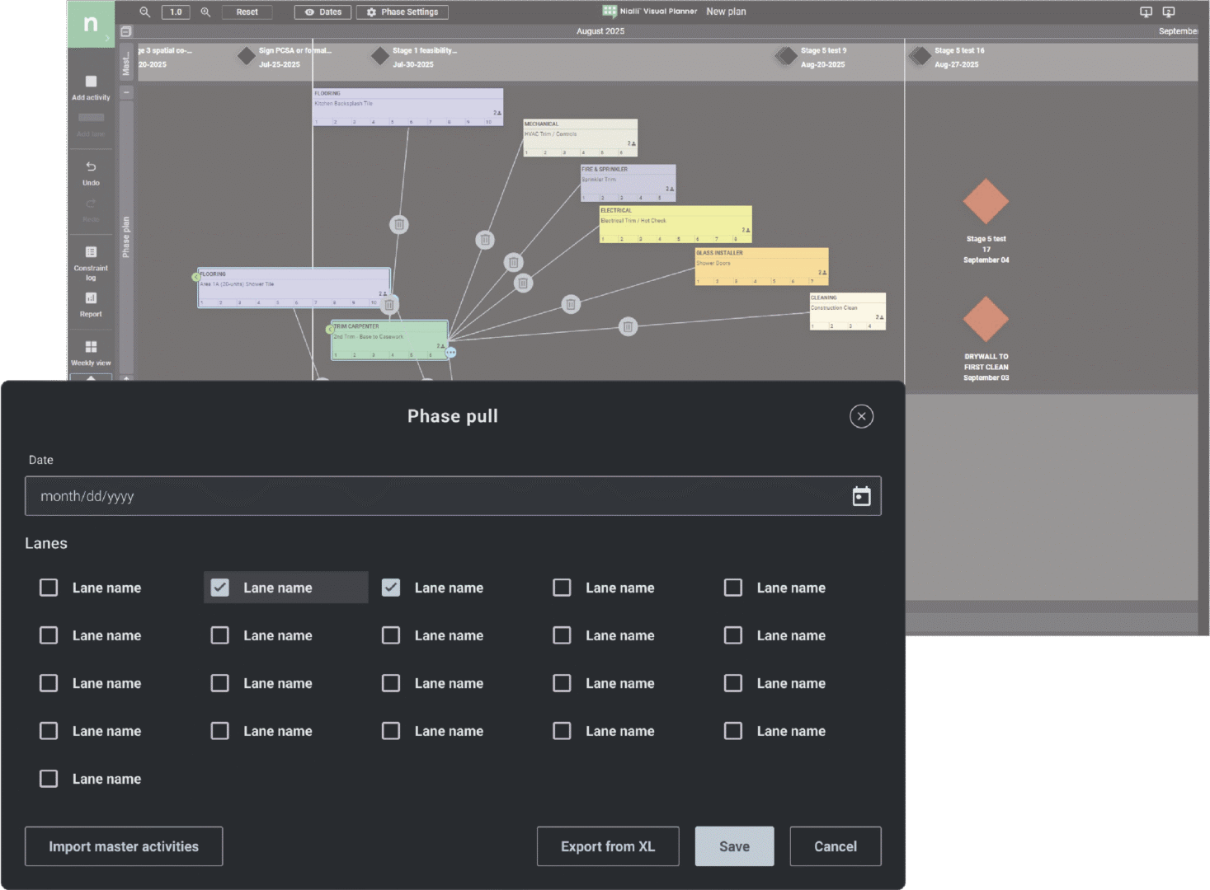Screen dimensions: 1210x890
Task: Open the Constraint log
Action: pyautogui.click(x=91, y=261)
